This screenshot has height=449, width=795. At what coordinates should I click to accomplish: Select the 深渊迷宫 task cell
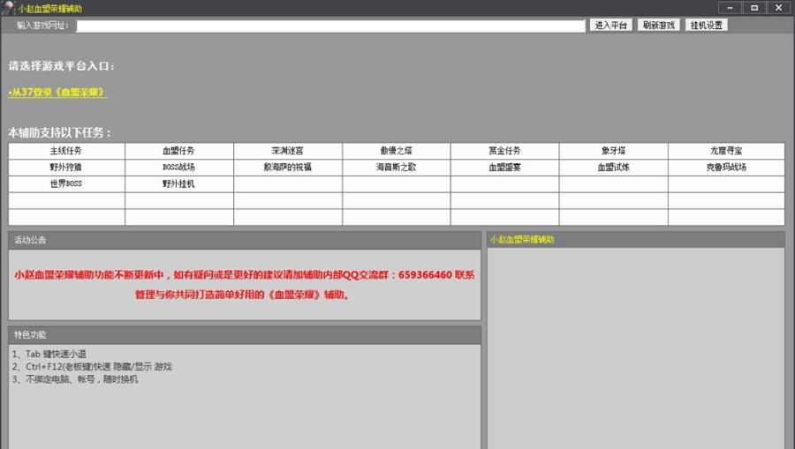287,151
